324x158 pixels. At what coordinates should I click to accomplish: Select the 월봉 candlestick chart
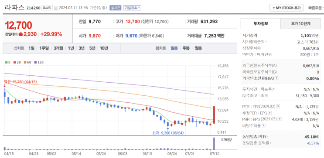(198, 48)
